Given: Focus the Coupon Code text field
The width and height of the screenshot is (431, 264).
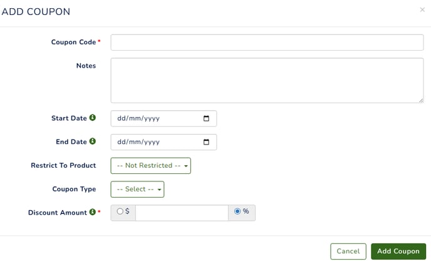Looking at the screenshot, I should tap(267, 43).
